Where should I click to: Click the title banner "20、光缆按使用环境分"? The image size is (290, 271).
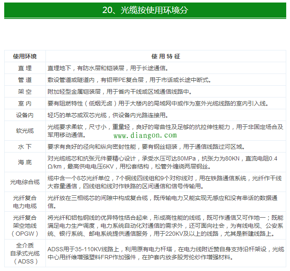[145, 11]
